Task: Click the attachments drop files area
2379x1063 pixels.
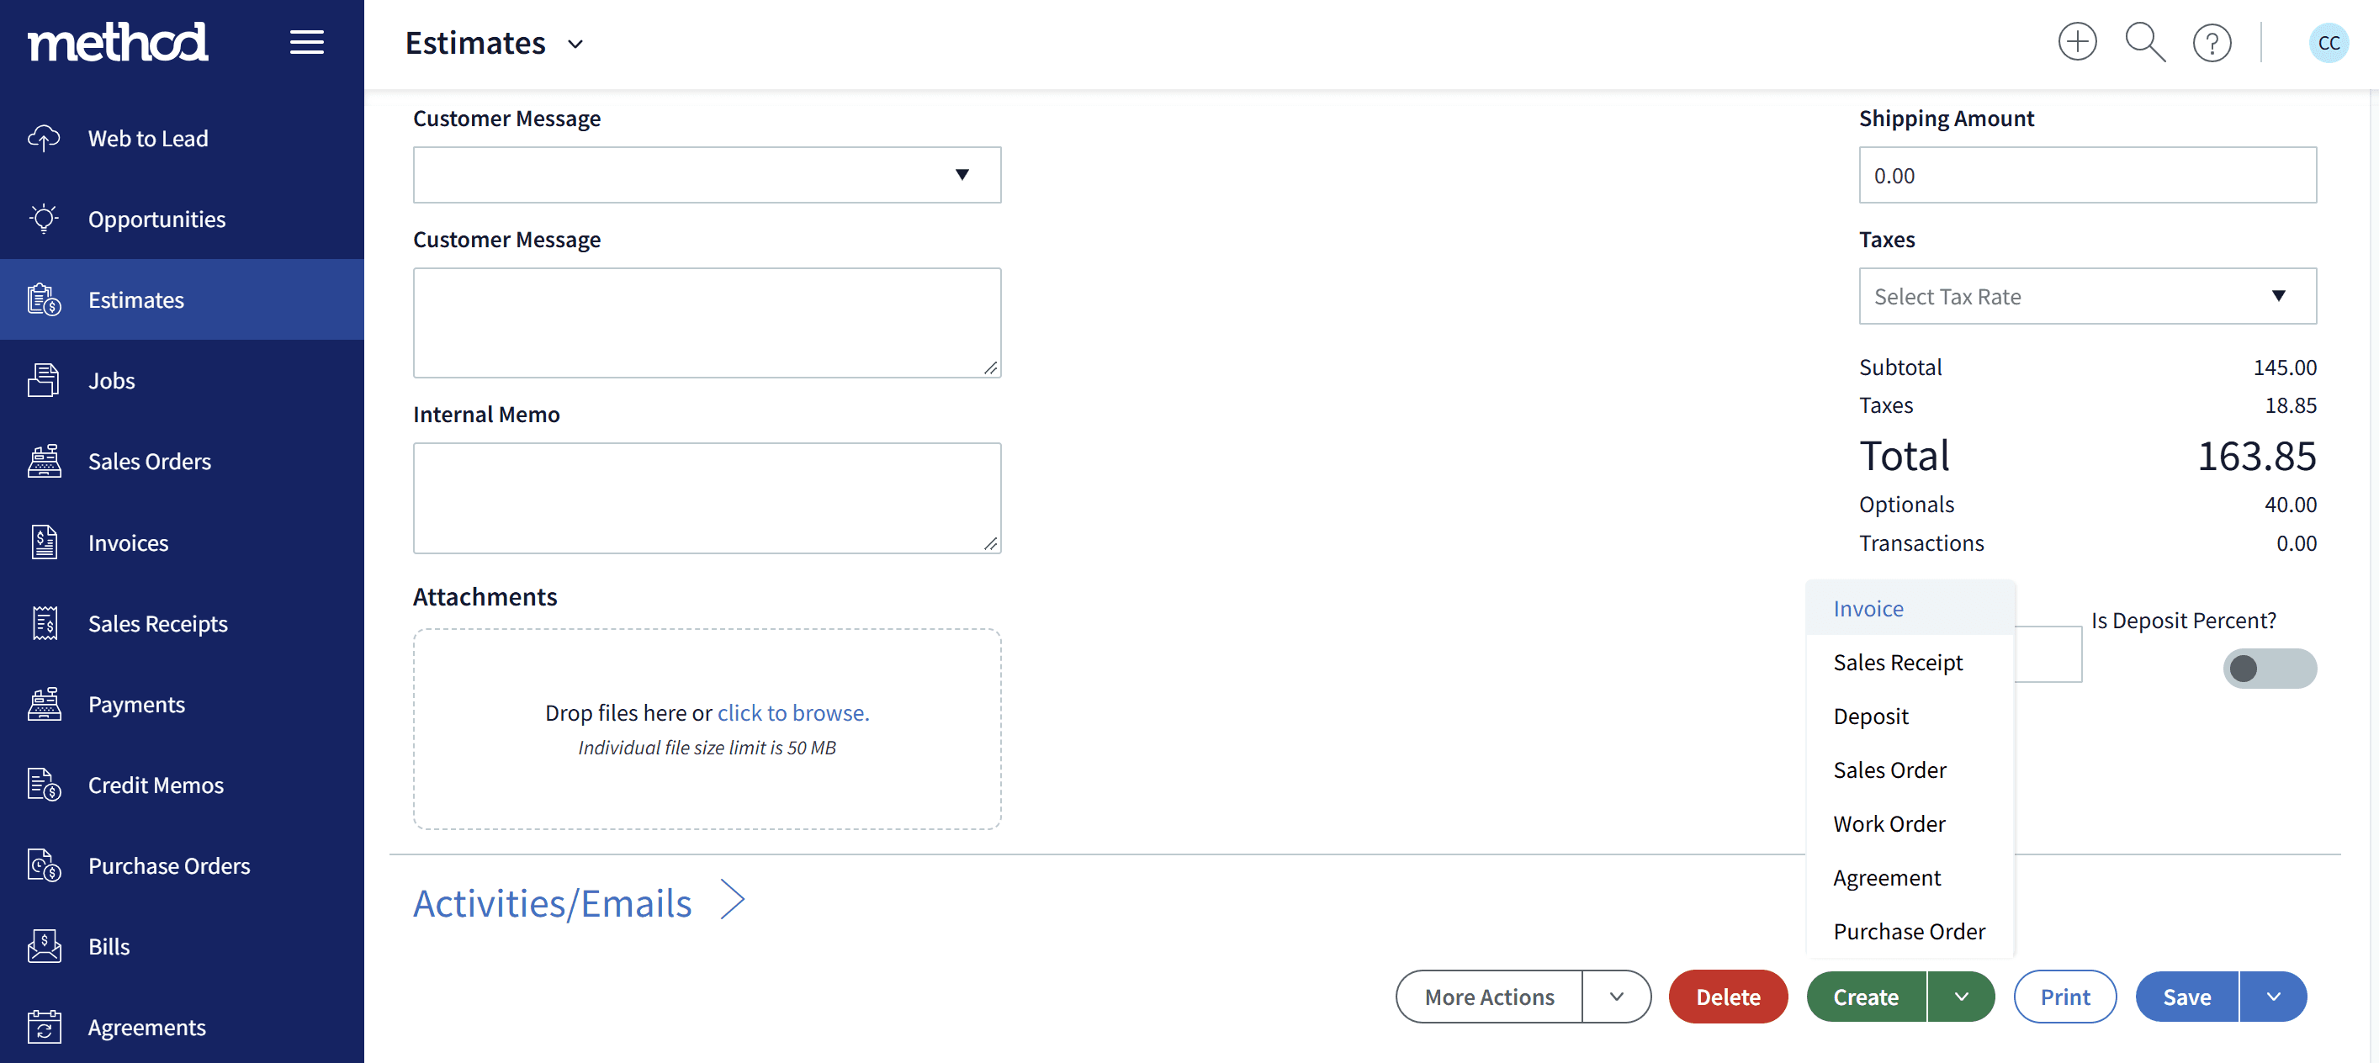Action: (x=707, y=730)
